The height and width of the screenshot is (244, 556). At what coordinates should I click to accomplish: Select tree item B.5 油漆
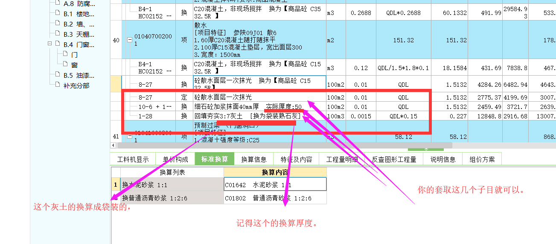pos(79,75)
